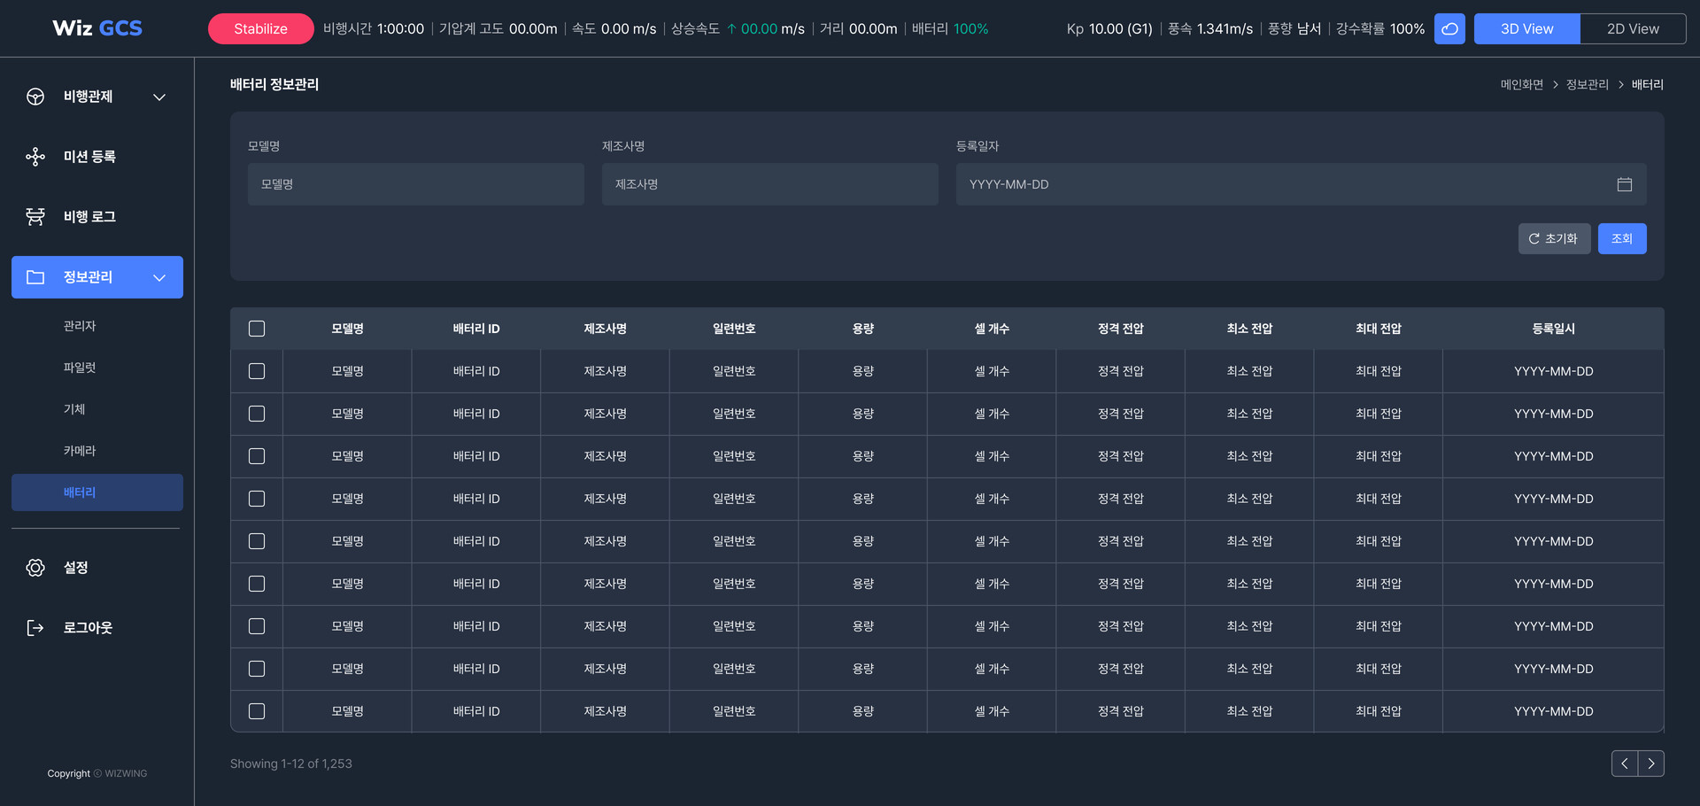The height and width of the screenshot is (806, 1700).
Task: Open the calendar date picker icon
Action: click(1625, 184)
